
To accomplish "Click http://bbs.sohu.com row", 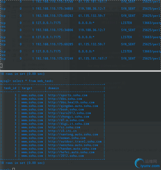I will [65, 99].
